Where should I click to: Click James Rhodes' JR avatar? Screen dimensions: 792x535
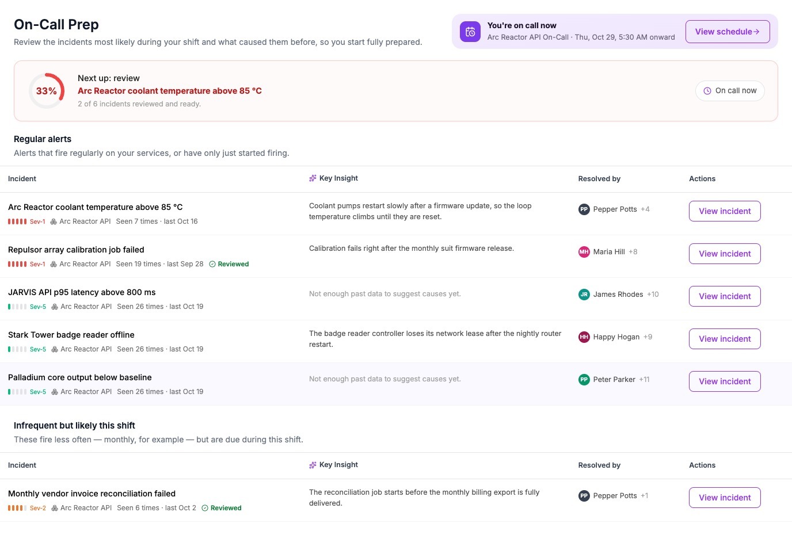coord(584,295)
